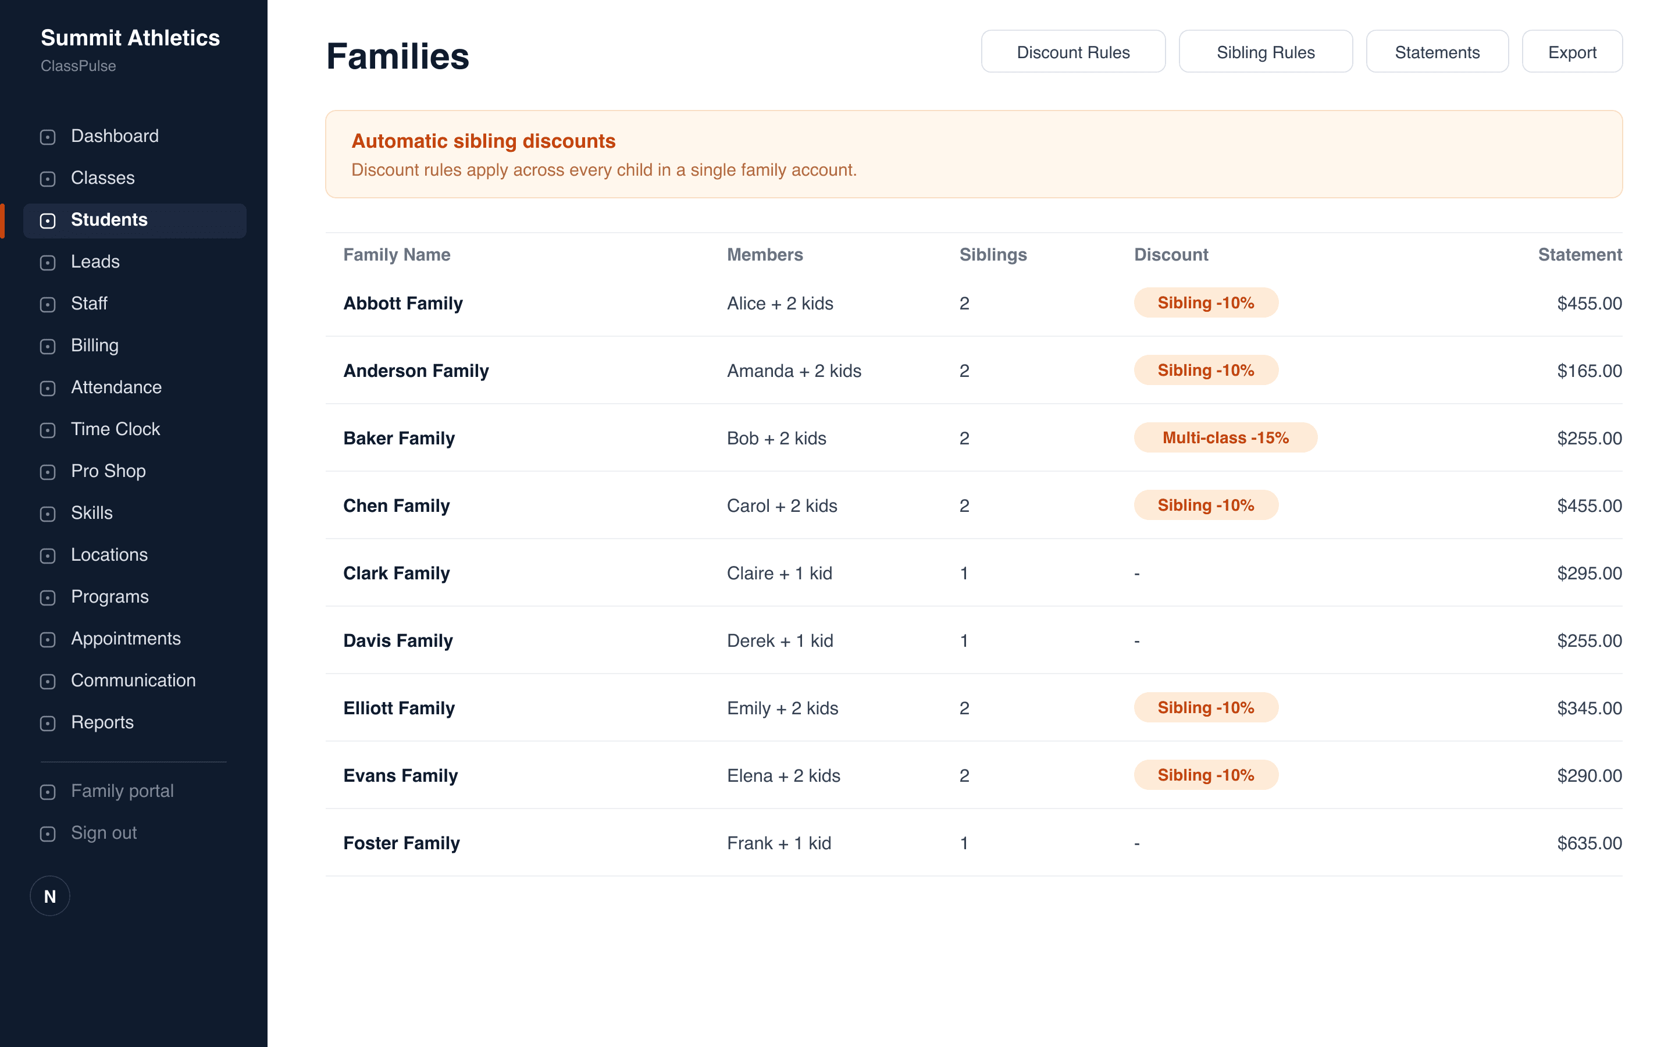Image resolution: width=1675 pixels, height=1047 pixels.
Task: Go to Programs
Action: (x=135, y=597)
